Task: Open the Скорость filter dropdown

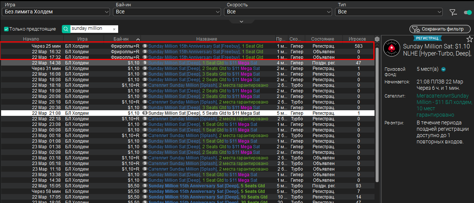Action: [x=278, y=12]
